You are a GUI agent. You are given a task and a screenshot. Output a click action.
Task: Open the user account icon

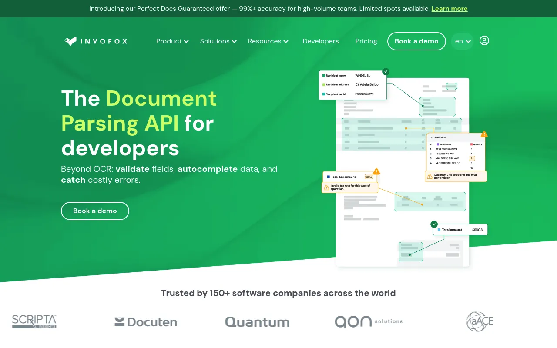tap(484, 40)
